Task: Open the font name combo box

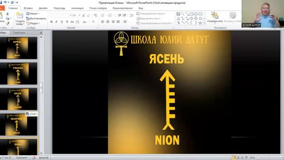Action: point(60,16)
